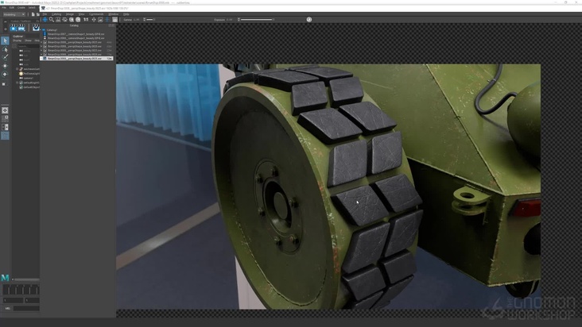Screen dimensions: 582x327
Task: Toggle the checkerboard background icon
Action: [114, 20]
